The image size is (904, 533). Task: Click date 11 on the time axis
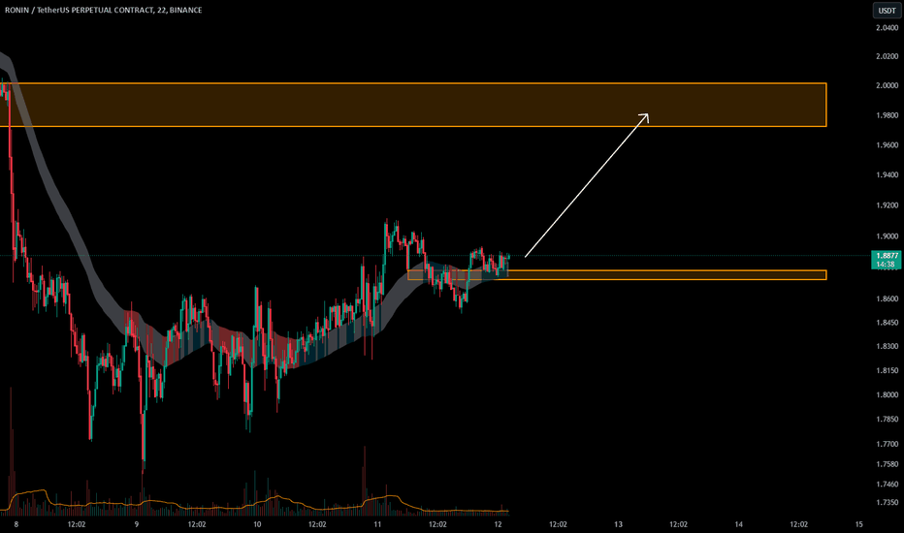377,524
